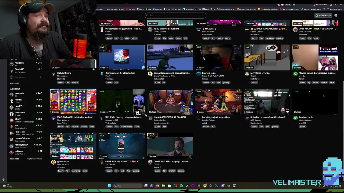Open LetLuce channel in the sidebar
Viewport: 344px width, 193px height.
click(26, 152)
